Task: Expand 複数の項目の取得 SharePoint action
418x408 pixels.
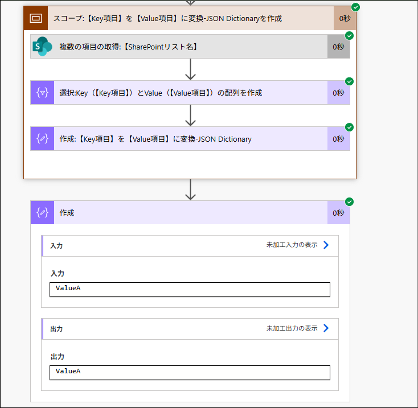Action: 190,47
